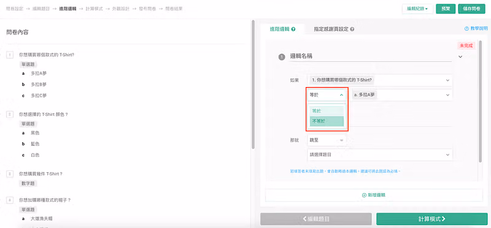
Task: Close the 等於 operator dropdown
Action: 327,95
